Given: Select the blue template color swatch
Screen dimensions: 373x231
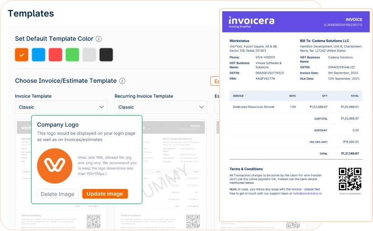Looking at the screenshot, I should tap(38, 55).
